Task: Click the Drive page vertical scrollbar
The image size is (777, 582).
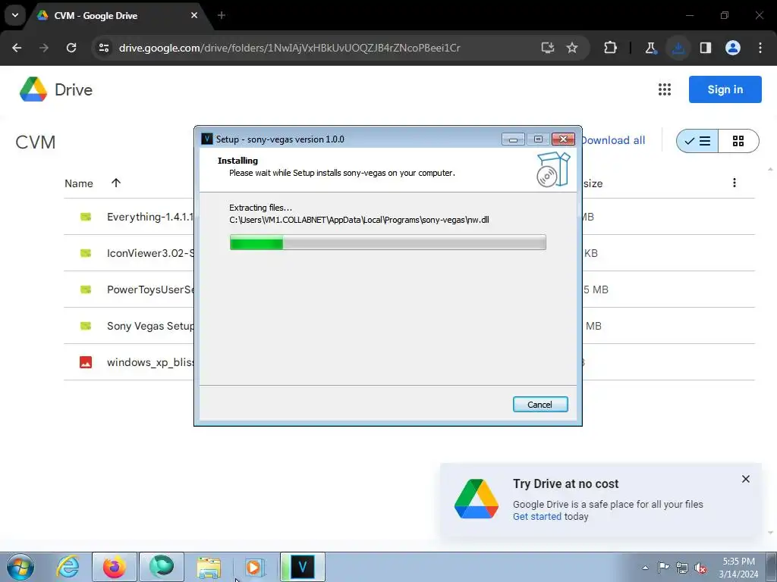Action: pyautogui.click(x=770, y=350)
